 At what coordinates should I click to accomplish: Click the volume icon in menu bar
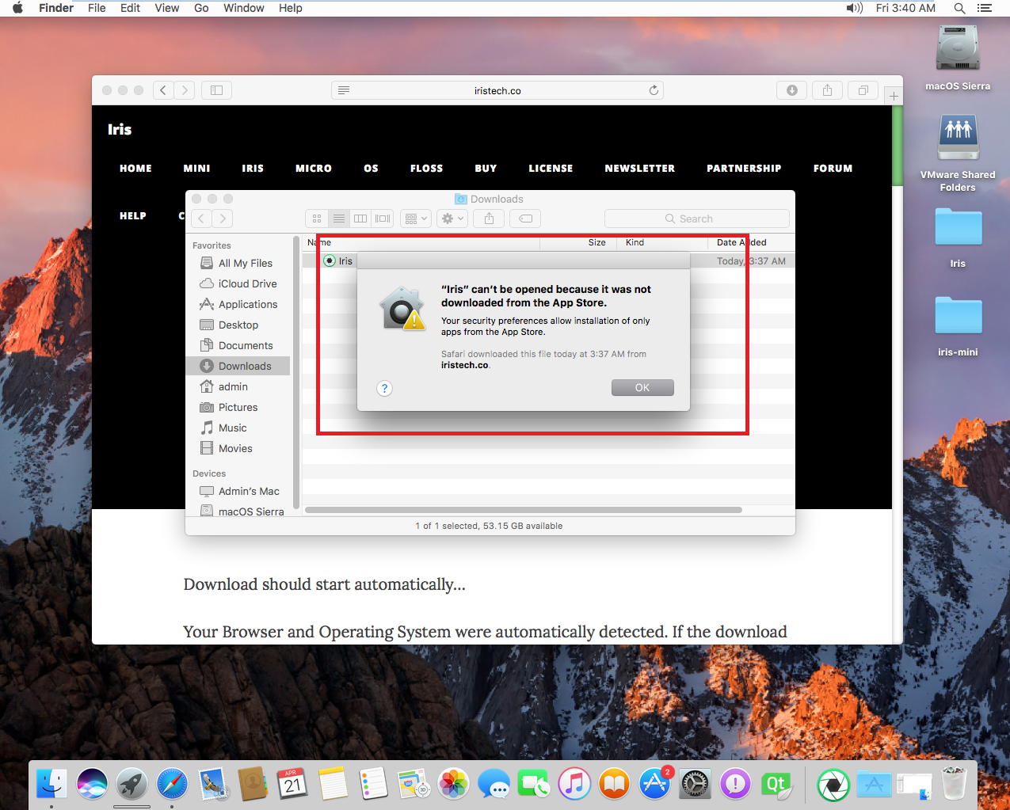[854, 8]
